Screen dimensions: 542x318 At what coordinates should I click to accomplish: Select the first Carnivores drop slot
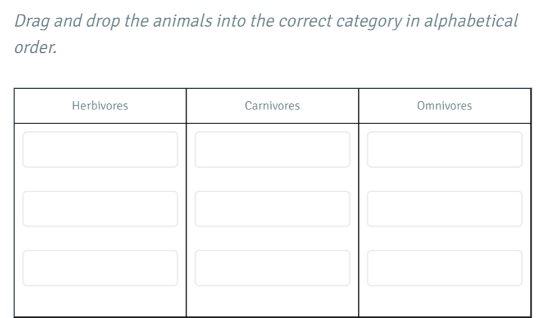pyautogui.click(x=272, y=149)
